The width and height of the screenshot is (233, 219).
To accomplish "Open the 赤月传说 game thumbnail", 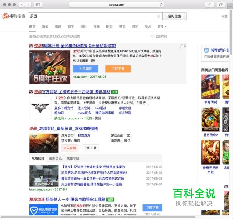I will click(210, 86).
